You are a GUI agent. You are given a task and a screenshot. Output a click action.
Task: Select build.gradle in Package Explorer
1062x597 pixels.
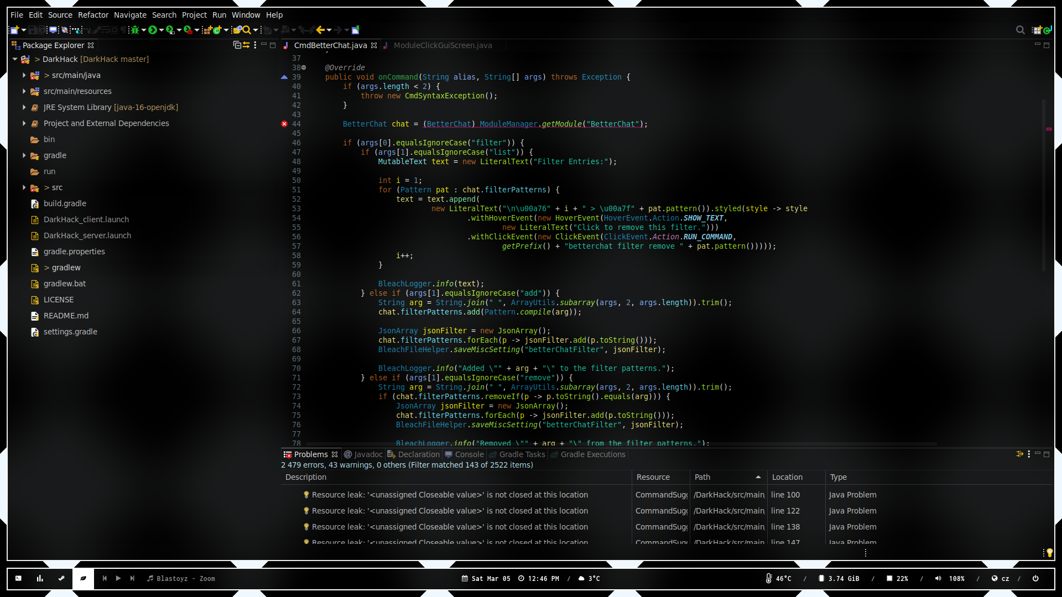coord(65,203)
